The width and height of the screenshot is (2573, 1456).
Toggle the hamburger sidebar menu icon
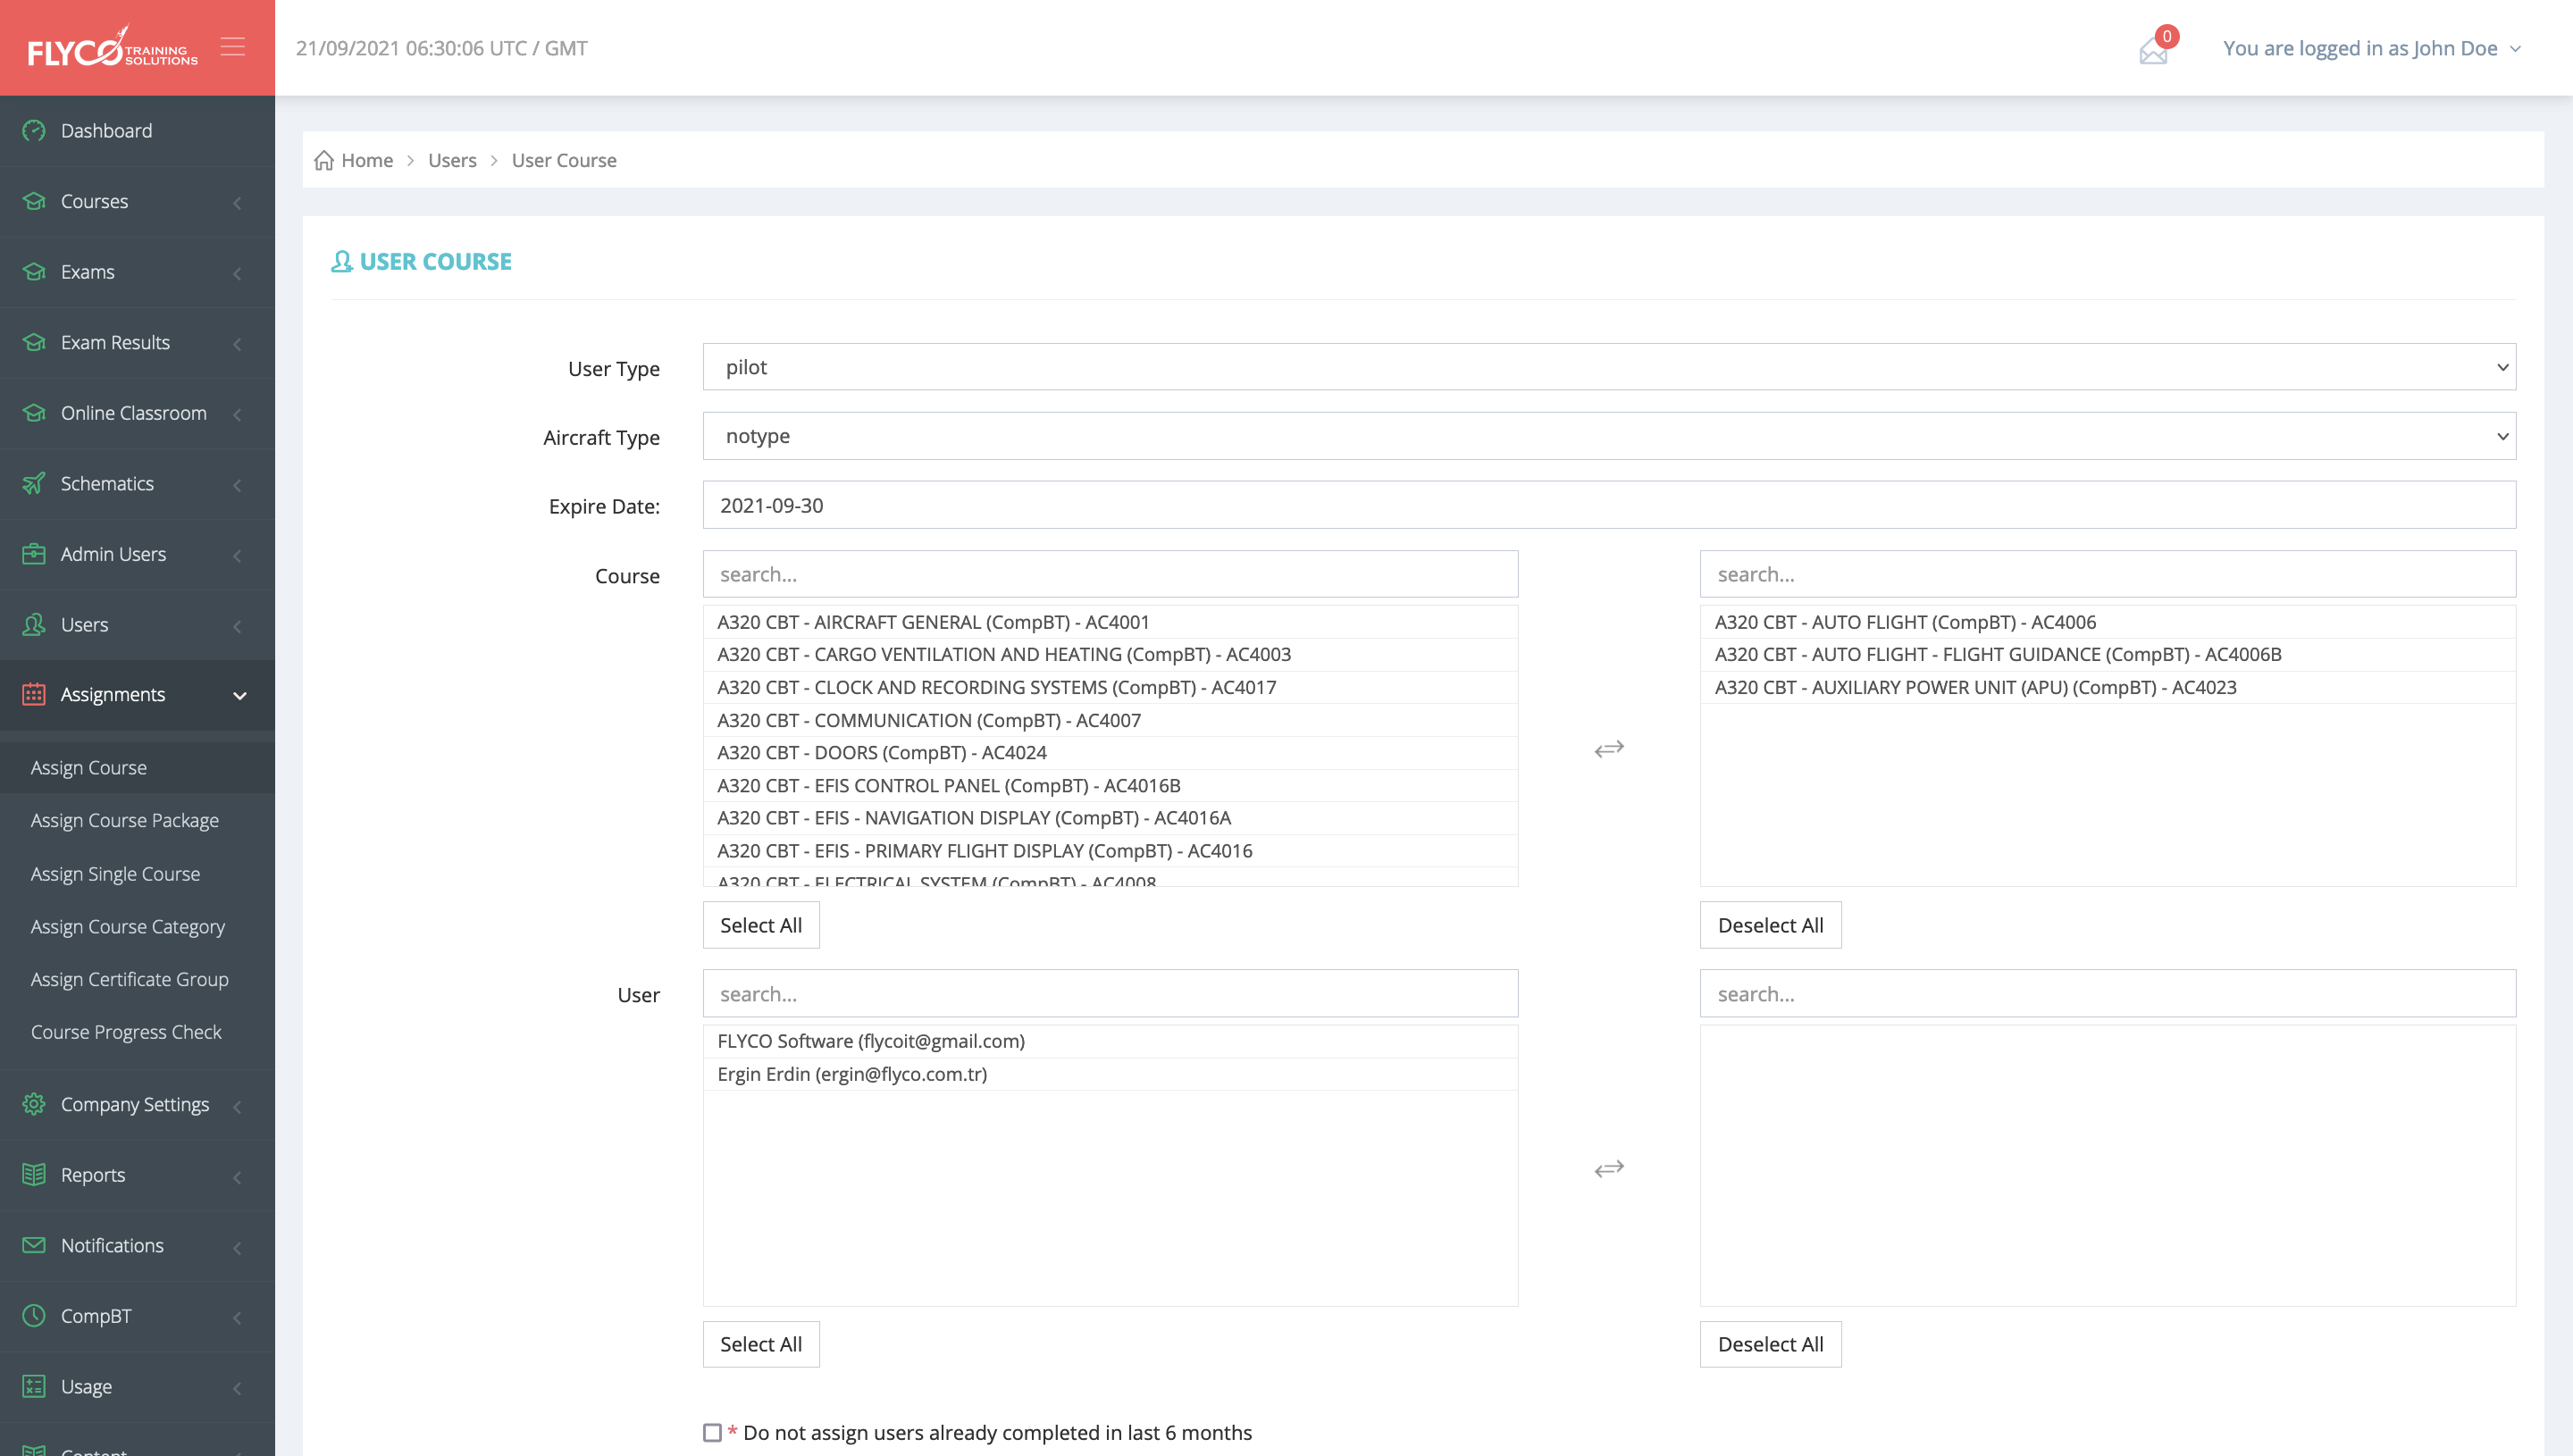(x=233, y=47)
